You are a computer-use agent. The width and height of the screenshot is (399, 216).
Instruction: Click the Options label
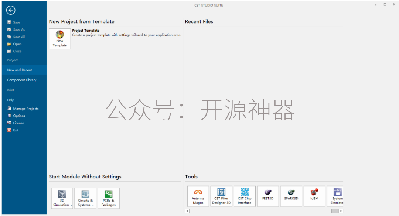click(19, 116)
